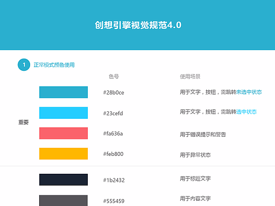Viewport: 275px width, 206px height.
Task: Select the hex code text #23cefd
Action: (113, 113)
